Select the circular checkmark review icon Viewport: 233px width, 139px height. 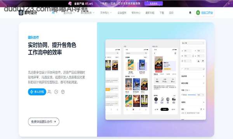pos(56,92)
